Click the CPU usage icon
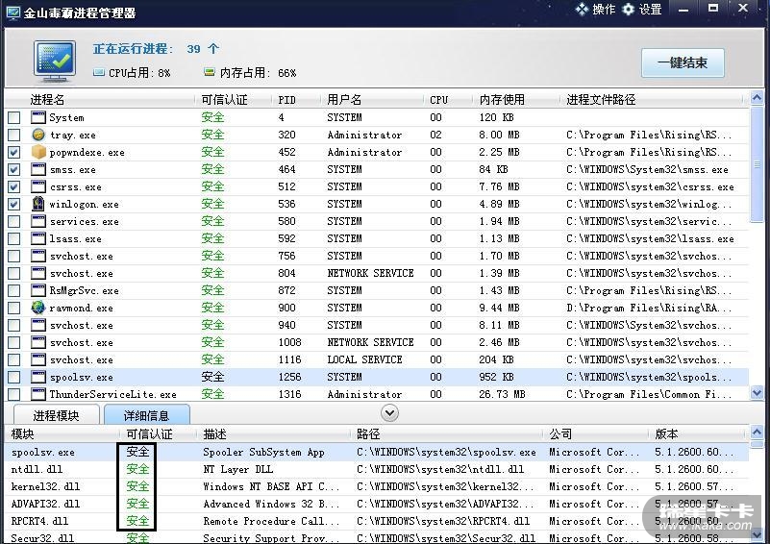 pos(99,73)
